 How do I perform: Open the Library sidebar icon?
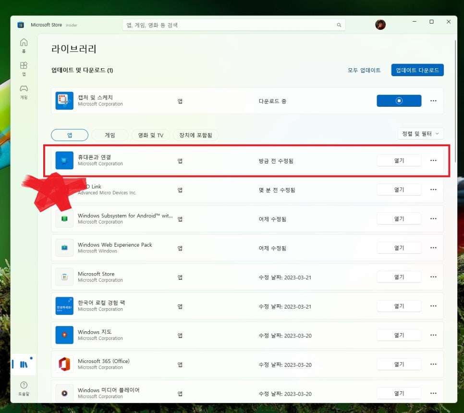[x=24, y=364]
